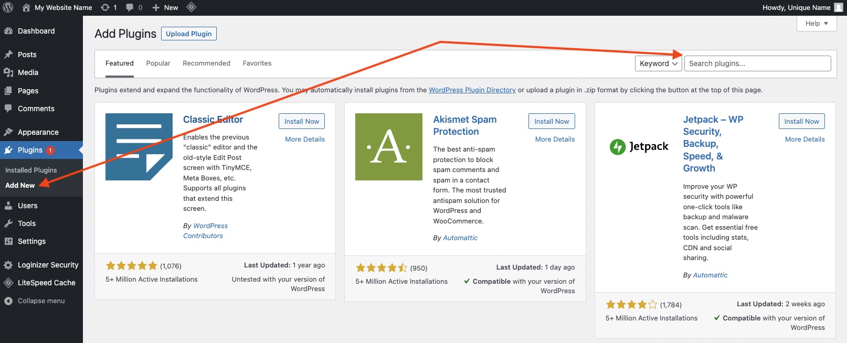The image size is (847, 343).
Task: Click My Website Name in admin bar
Action: click(x=63, y=7)
